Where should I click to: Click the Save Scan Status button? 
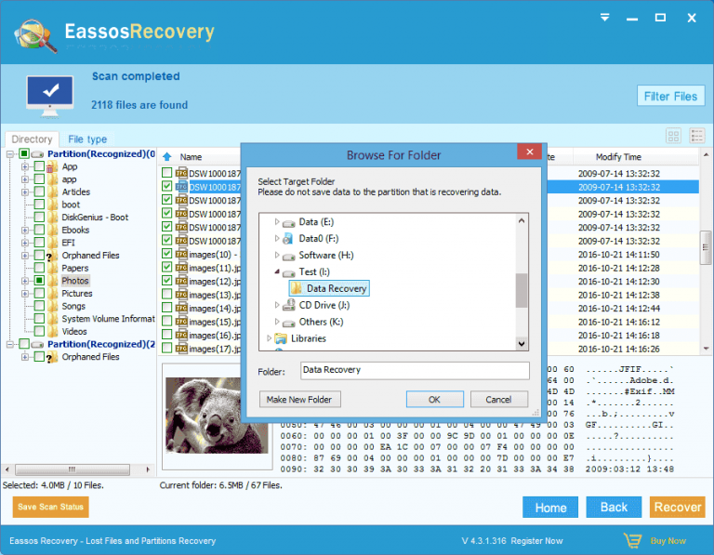pos(50,507)
